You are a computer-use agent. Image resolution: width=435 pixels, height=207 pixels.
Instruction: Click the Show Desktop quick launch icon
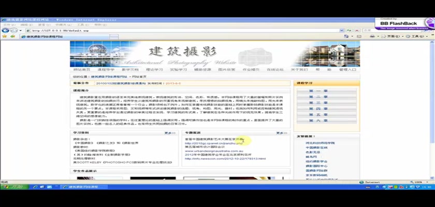coord(42,187)
